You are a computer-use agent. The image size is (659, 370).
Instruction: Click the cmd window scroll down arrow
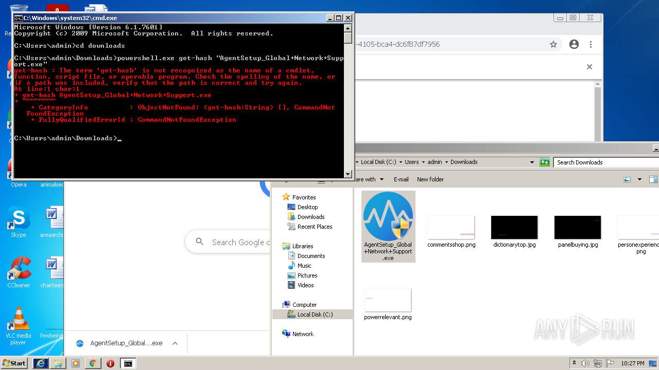pyautogui.click(x=348, y=174)
